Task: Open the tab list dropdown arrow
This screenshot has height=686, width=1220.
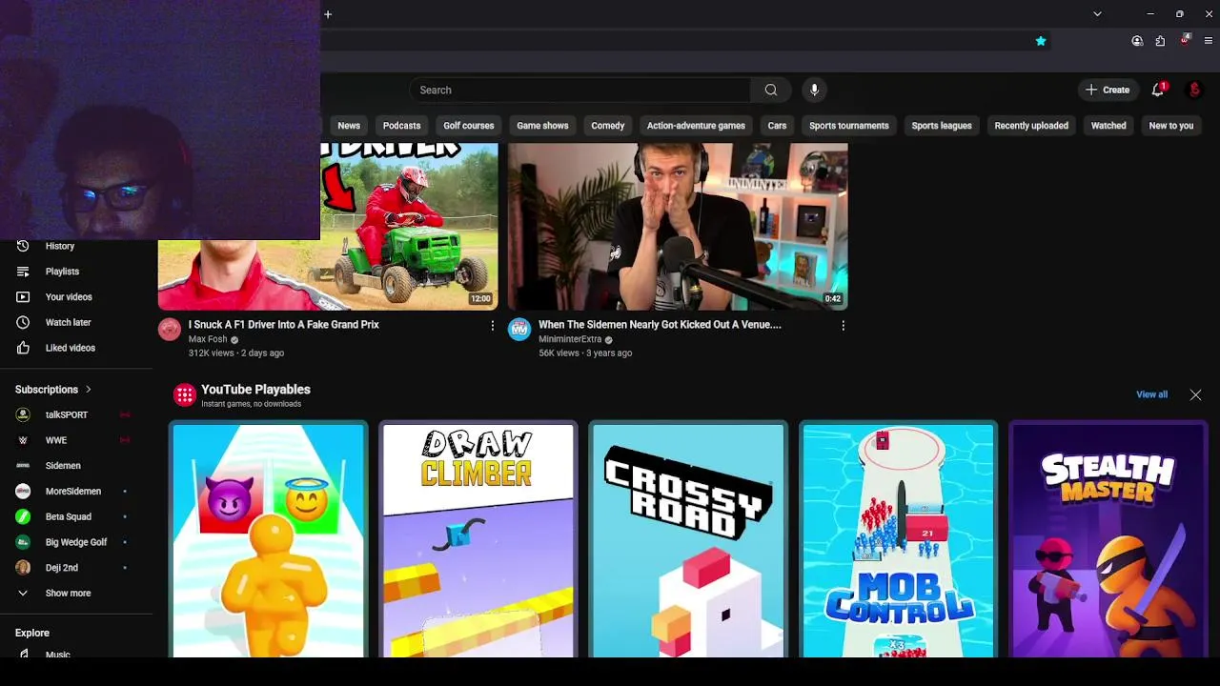Action: [x=1097, y=14]
